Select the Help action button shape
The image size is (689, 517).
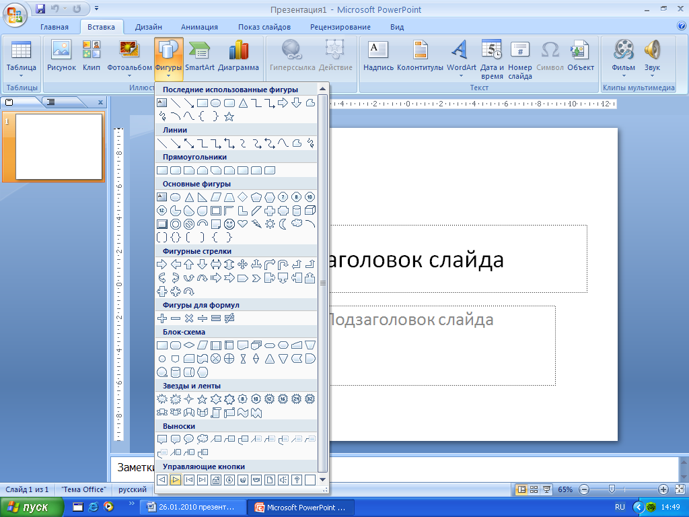click(297, 480)
